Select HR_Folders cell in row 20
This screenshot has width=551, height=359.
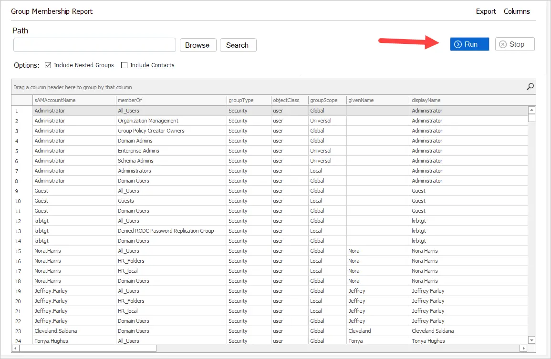pyautogui.click(x=171, y=301)
